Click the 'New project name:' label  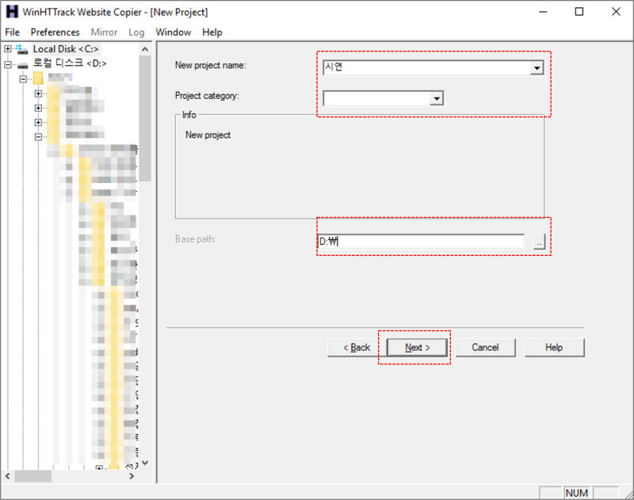pos(210,65)
